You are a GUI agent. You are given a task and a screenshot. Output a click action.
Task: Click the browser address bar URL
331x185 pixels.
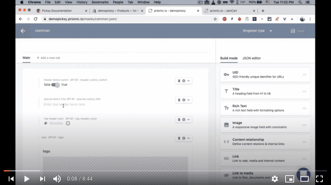[x=83, y=19]
